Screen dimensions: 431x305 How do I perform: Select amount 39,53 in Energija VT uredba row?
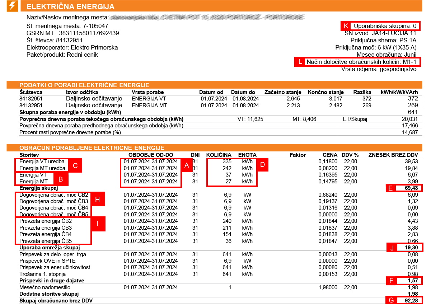(411, 161)
